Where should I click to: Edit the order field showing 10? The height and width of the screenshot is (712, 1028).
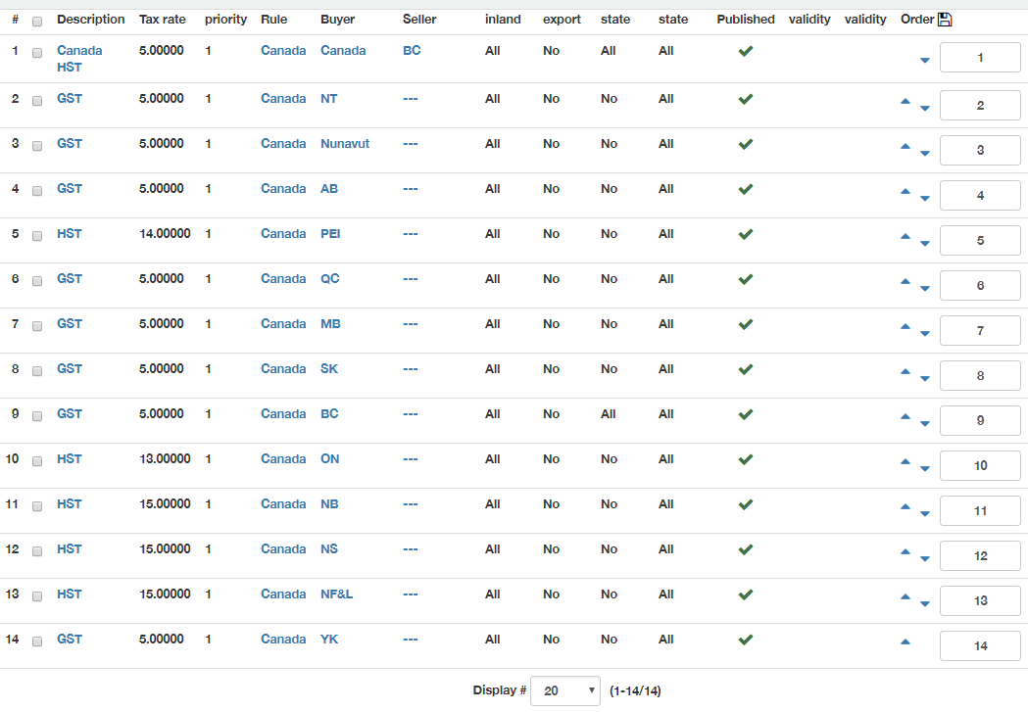click(x=980, y=466)
